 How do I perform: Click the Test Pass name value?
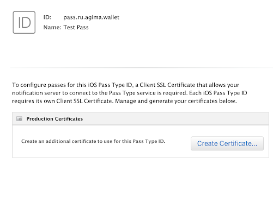pos(76,27)
